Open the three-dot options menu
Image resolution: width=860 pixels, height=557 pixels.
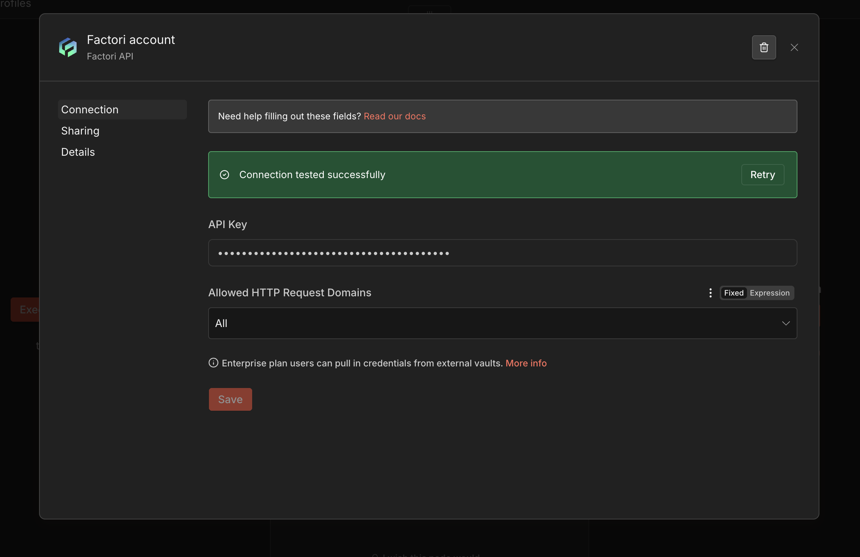click(710, 293)
